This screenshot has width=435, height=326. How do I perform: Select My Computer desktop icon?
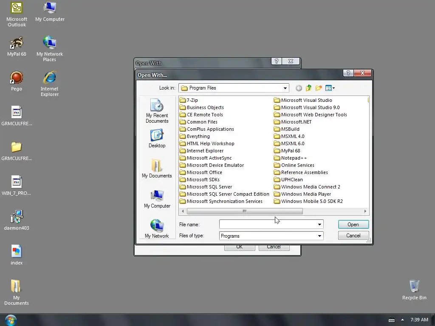point(50,11)
